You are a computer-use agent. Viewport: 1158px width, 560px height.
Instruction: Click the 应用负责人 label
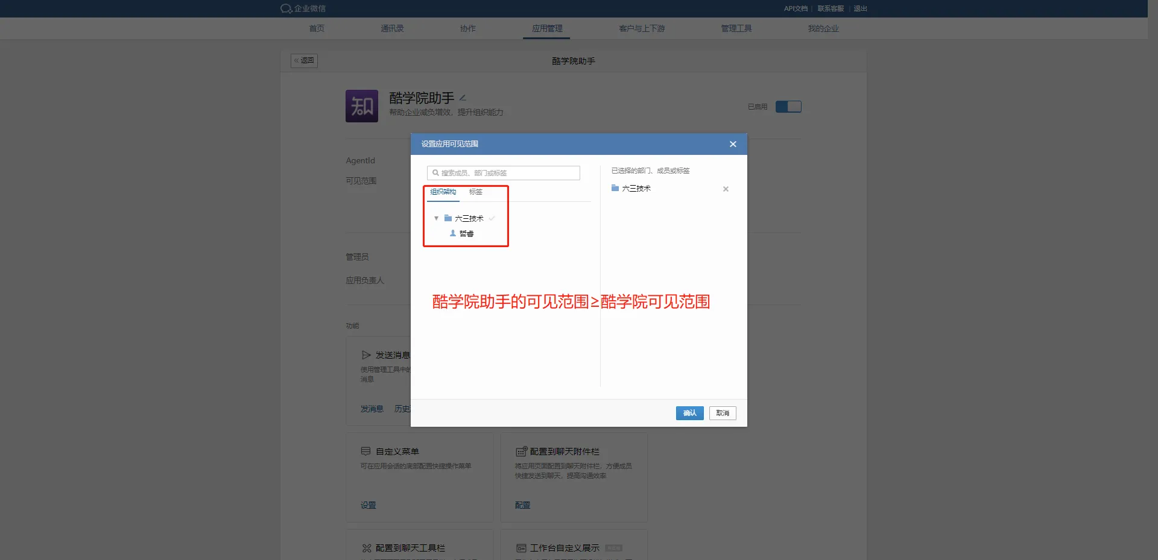pos(364,280)
